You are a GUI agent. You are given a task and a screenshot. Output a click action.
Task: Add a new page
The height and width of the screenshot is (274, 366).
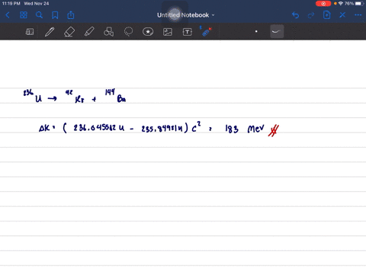pos(327,15)
